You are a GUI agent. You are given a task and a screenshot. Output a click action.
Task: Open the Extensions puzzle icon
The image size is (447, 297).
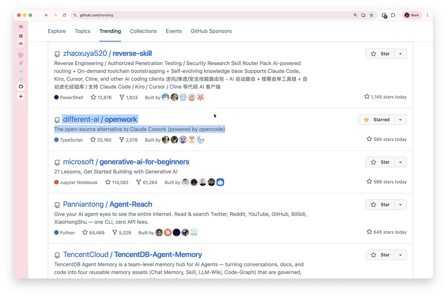tap(393, 15)
